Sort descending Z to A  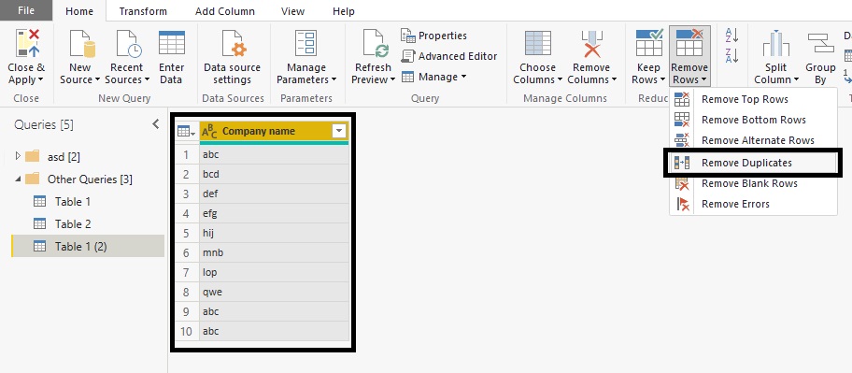731,55
